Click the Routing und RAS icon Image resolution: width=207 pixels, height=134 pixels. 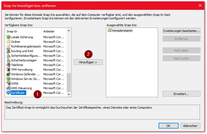coord(8,51)
